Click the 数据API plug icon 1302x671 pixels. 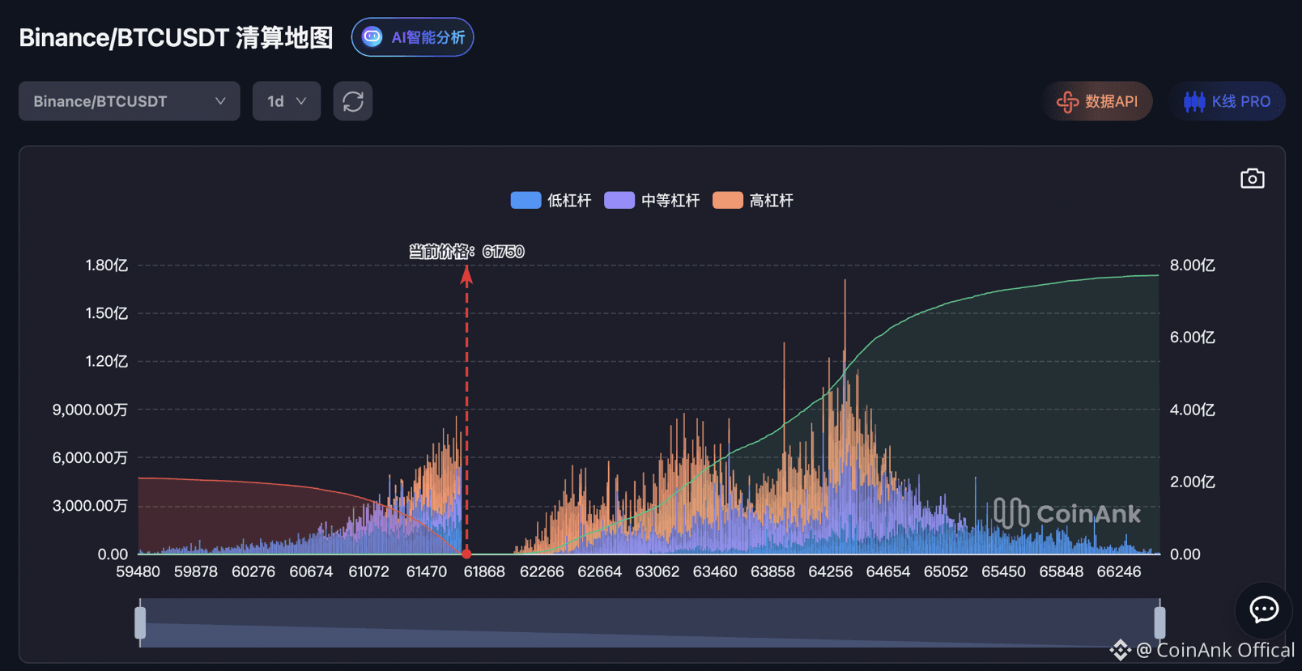(1067, 101)
